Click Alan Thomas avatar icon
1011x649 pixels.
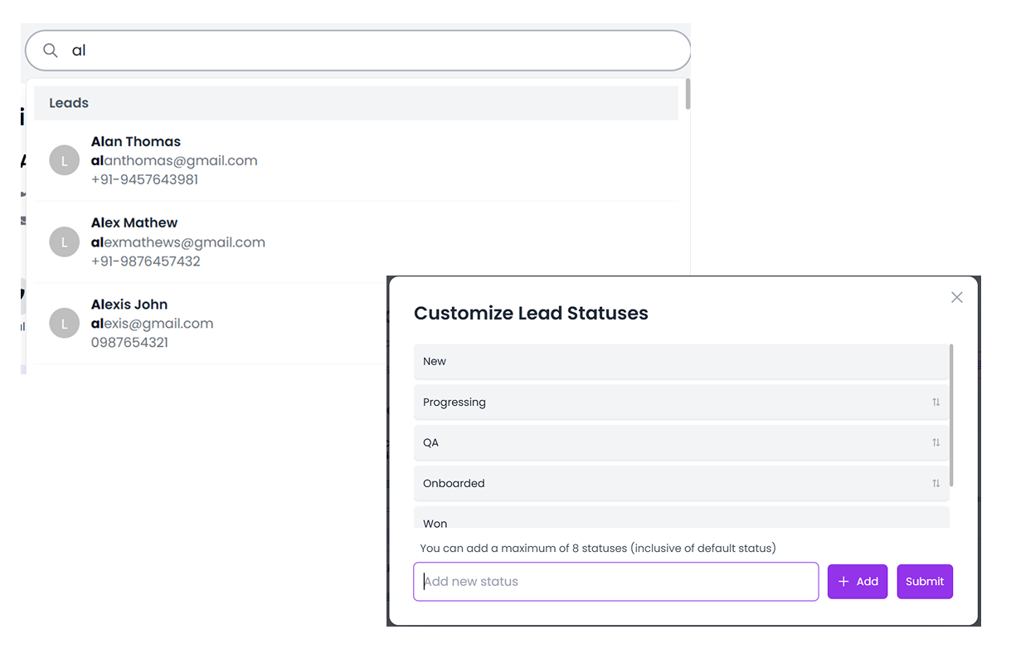pyautogui.click(x=65, y=161)
